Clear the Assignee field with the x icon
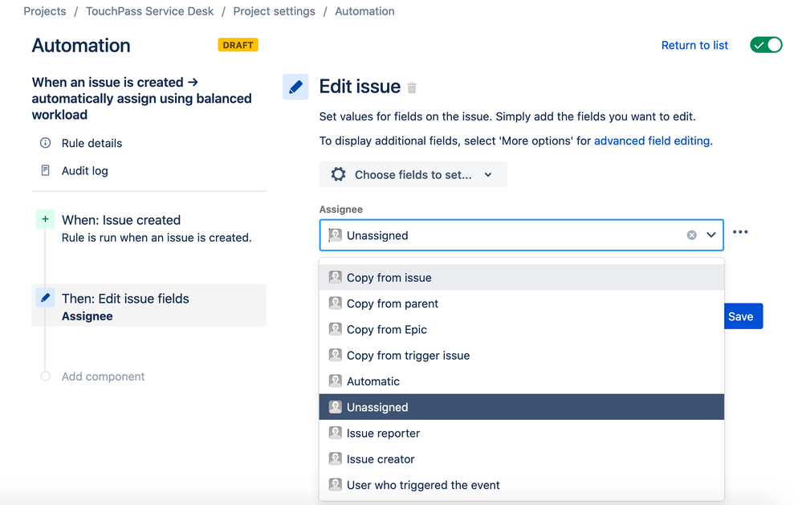The width and height of the screenshot is (802, 505). pyautogui.click(x=691, y=235)
